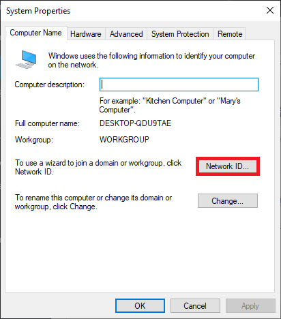Image resolution: width=281 pixels, height=319 pixels.
Task: Click the Network ID button
Action: 228,166
